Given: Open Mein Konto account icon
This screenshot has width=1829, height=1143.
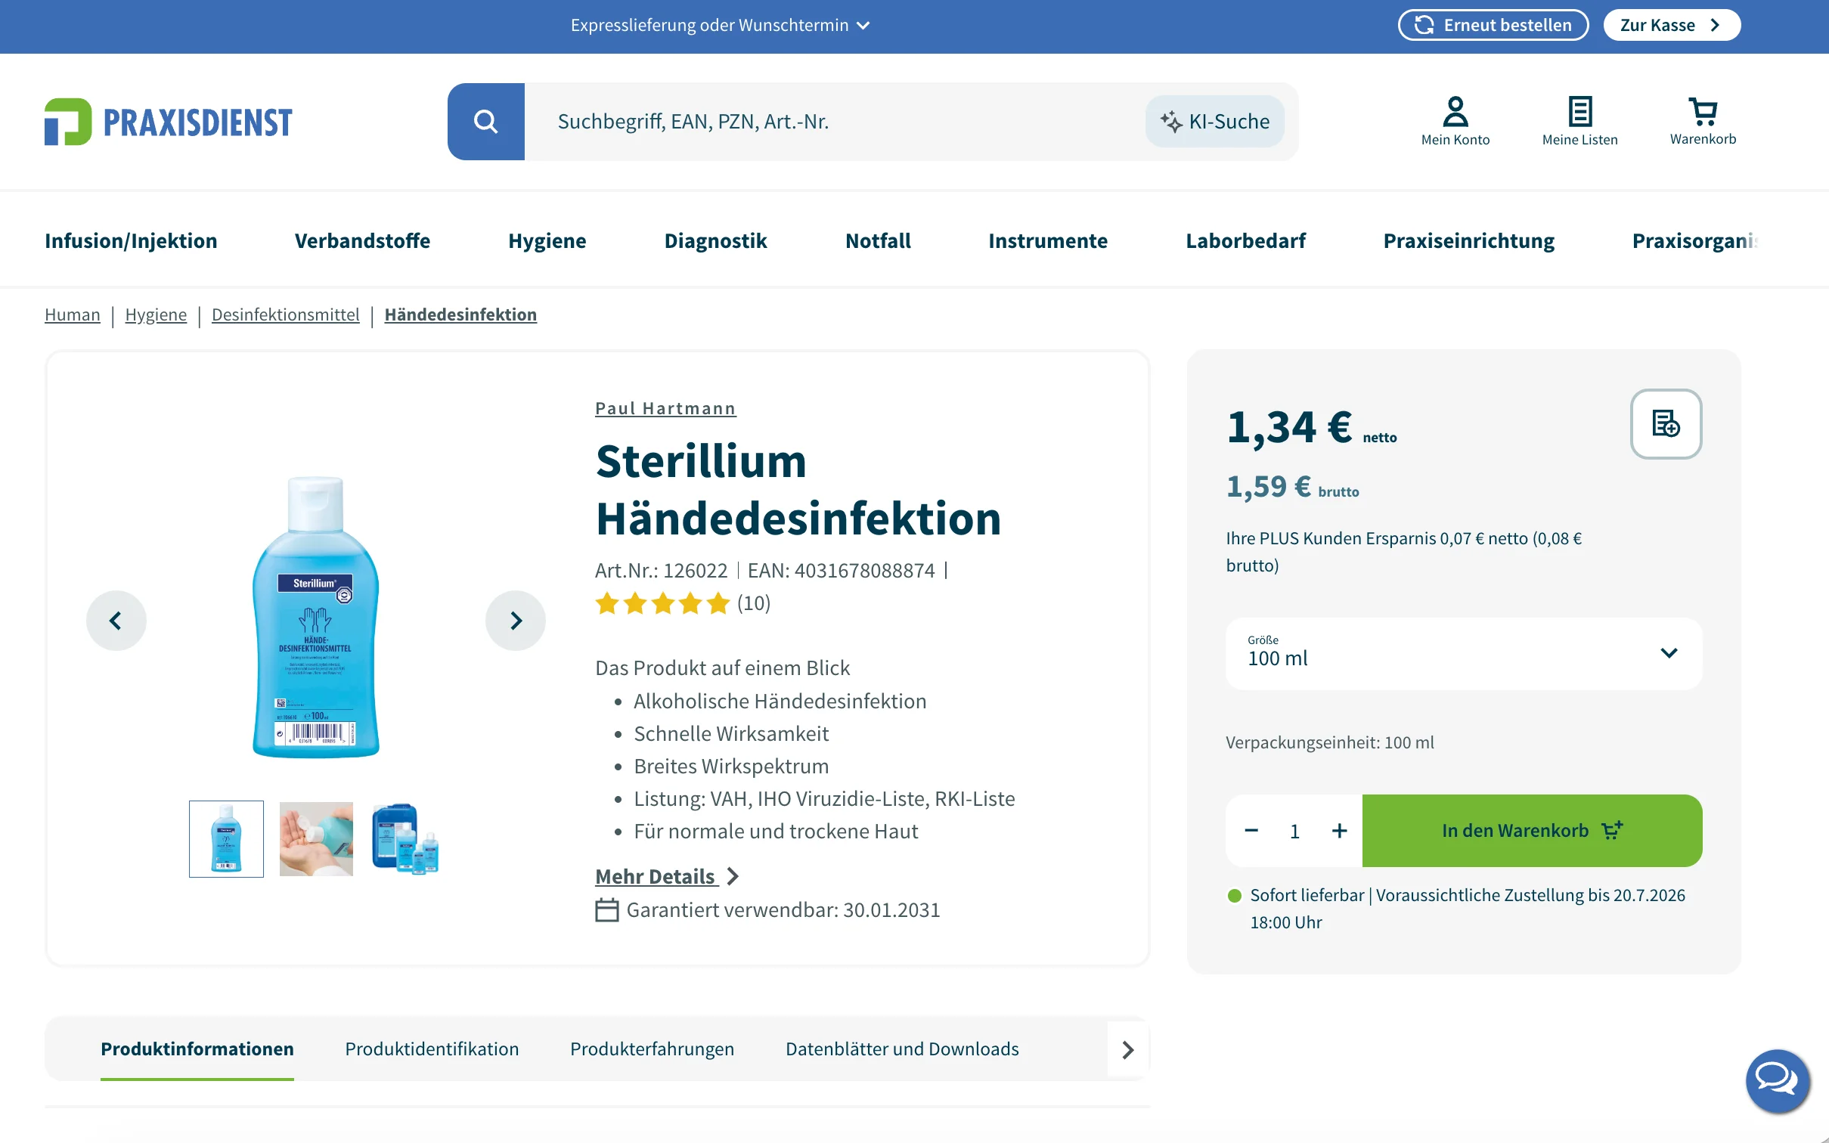Looking at the screenshot, I should pyautogui.click(x=1455, y=121).
